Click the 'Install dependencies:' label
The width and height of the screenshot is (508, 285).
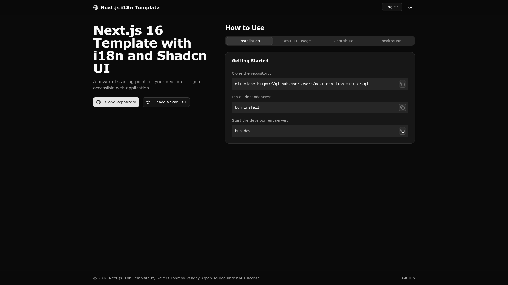pyautogui.click(x=252, y=97)
